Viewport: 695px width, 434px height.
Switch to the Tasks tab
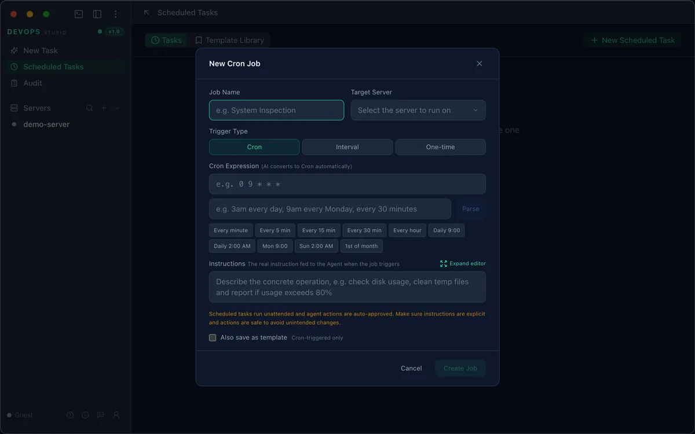[166, 40]
